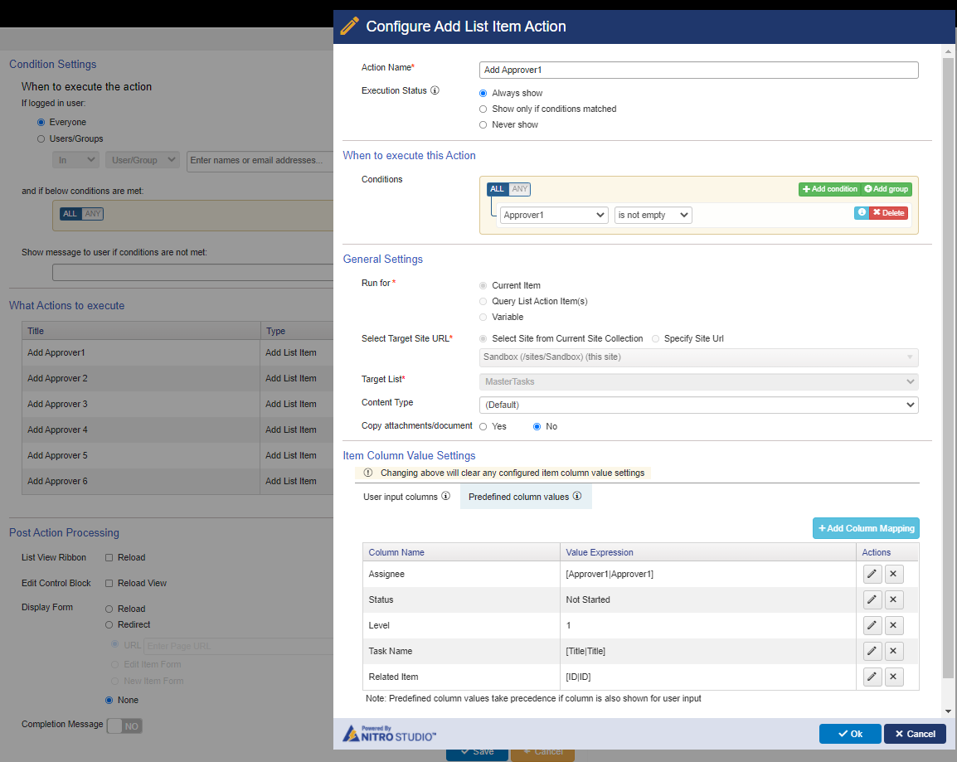Toggle ALL in dialog conditions

pyautogui.click(x=498, y=189)
